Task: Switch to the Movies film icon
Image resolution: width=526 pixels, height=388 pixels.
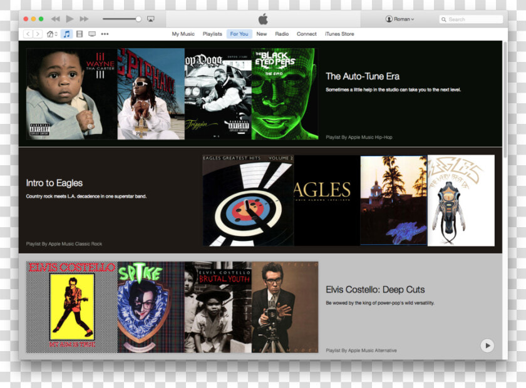Action: click(80, 34)
